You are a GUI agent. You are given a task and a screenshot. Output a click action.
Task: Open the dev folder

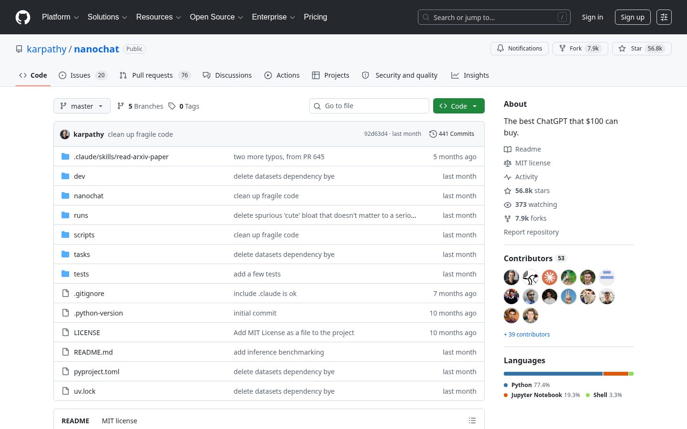pos(80,176)
